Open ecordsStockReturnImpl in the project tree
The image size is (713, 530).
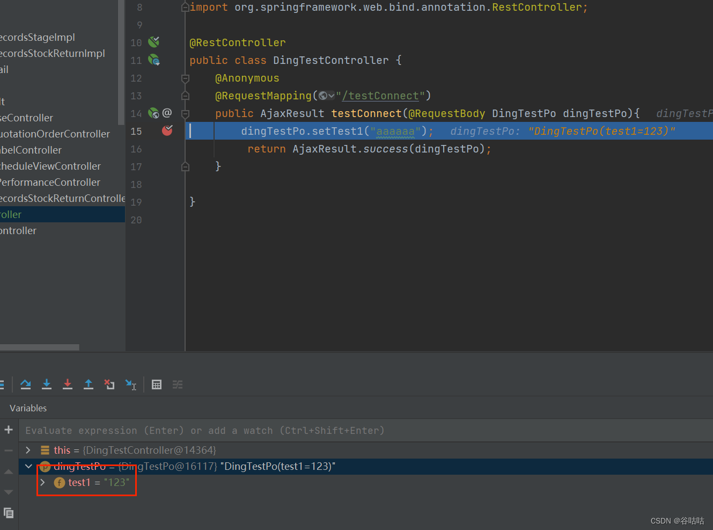tap(53, 53)
